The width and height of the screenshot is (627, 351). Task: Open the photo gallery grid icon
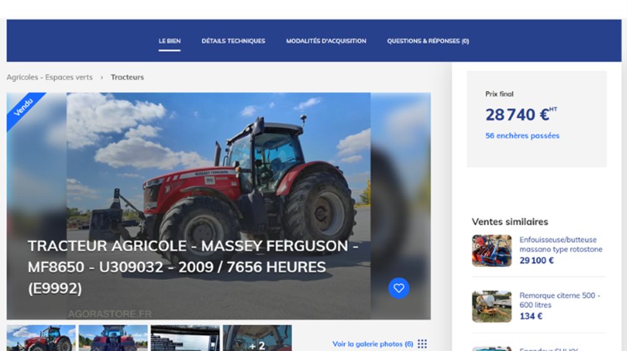coord(422,344)
